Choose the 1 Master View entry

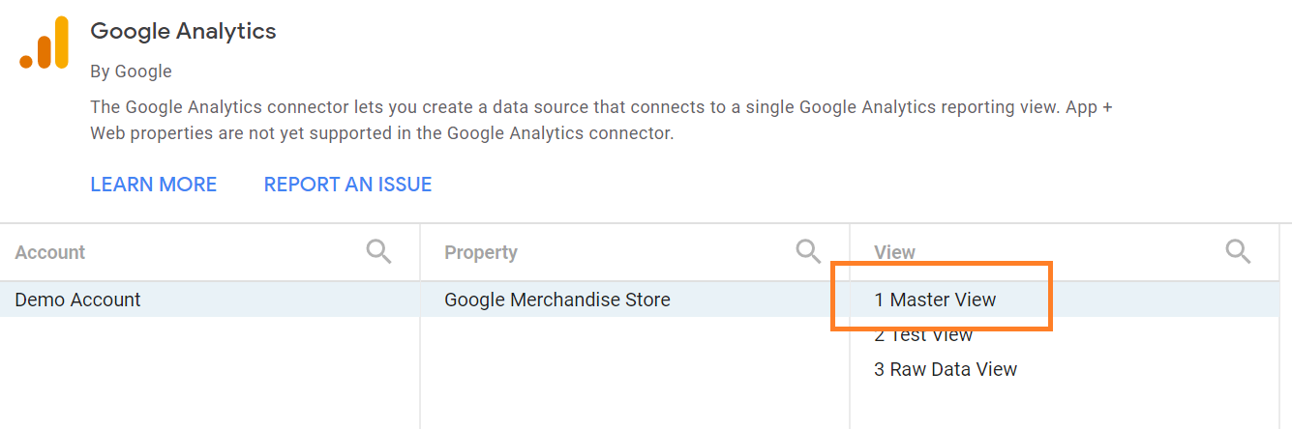pos(935,300)
